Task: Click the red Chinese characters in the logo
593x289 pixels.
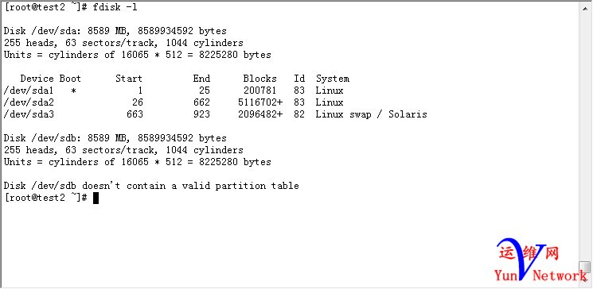Action: tap(529, 252)
